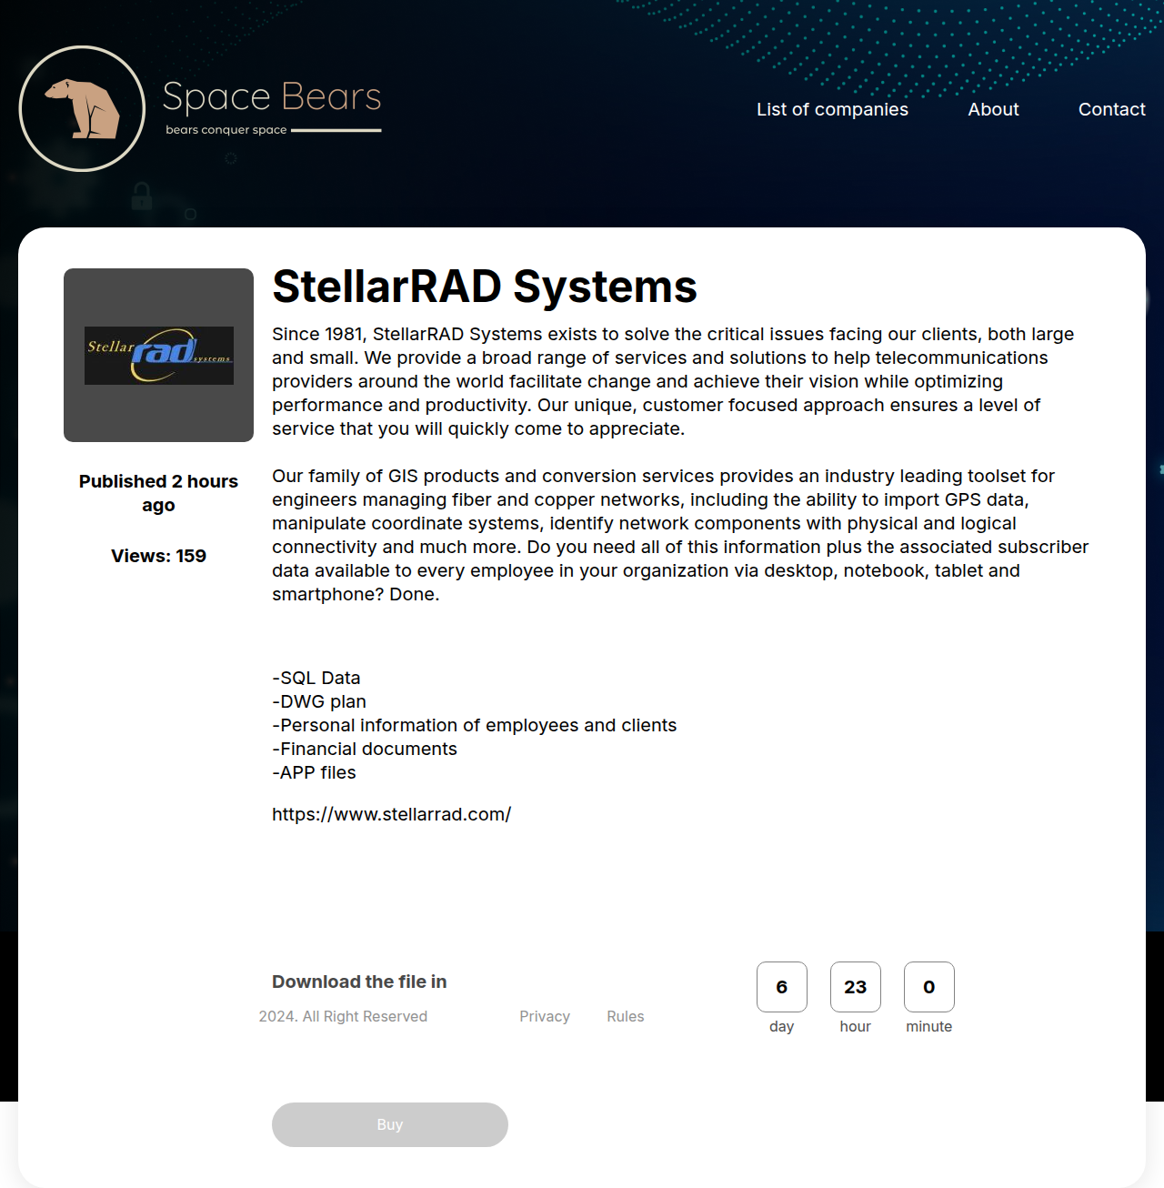Click the 'Download the file in' label

[359, 982]
